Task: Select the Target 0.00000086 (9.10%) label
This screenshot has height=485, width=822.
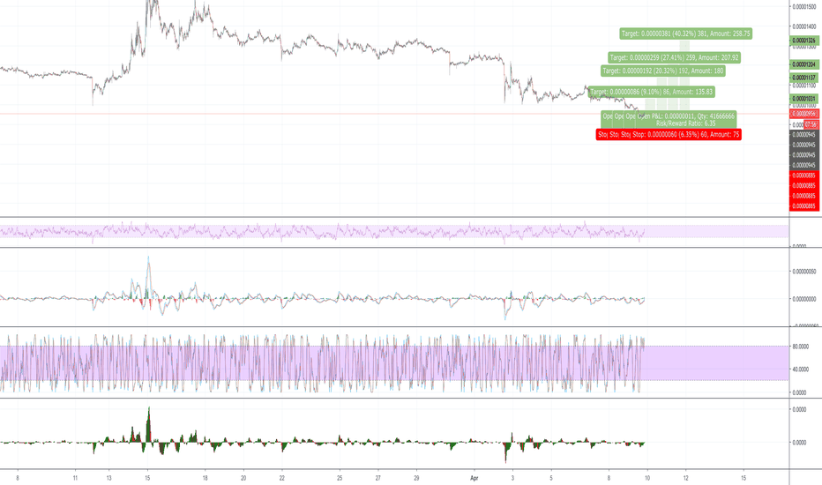Action: [652, 92]
